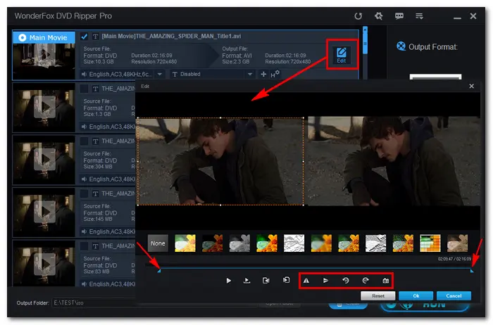Open the settings gear in the title bar

[379, 16]
